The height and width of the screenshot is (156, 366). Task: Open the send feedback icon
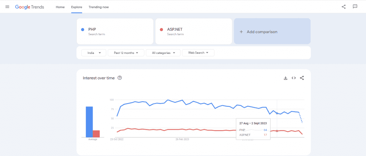pos(355,6)
